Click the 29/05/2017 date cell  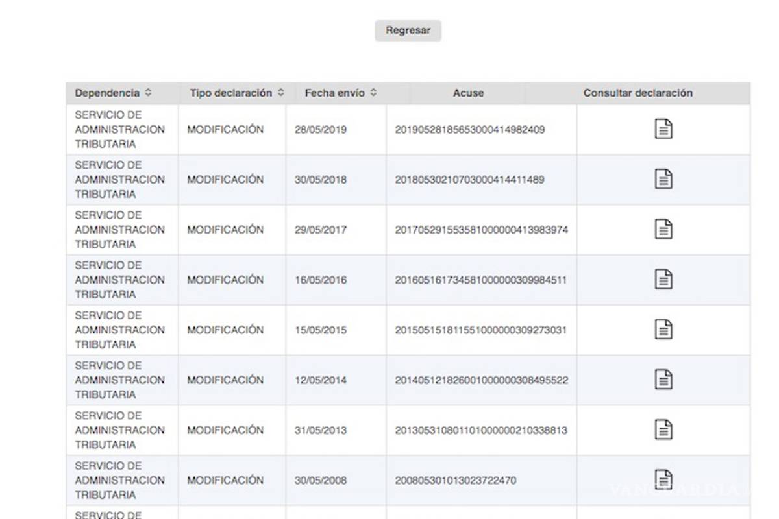321,230
